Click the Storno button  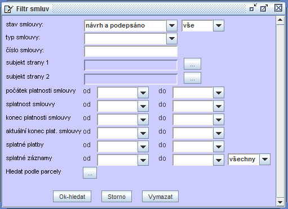(x=117, y=197)
